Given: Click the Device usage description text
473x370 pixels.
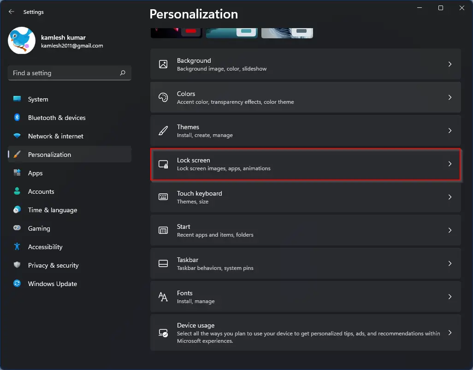Looking at the screenshot, I should (308, 337).
